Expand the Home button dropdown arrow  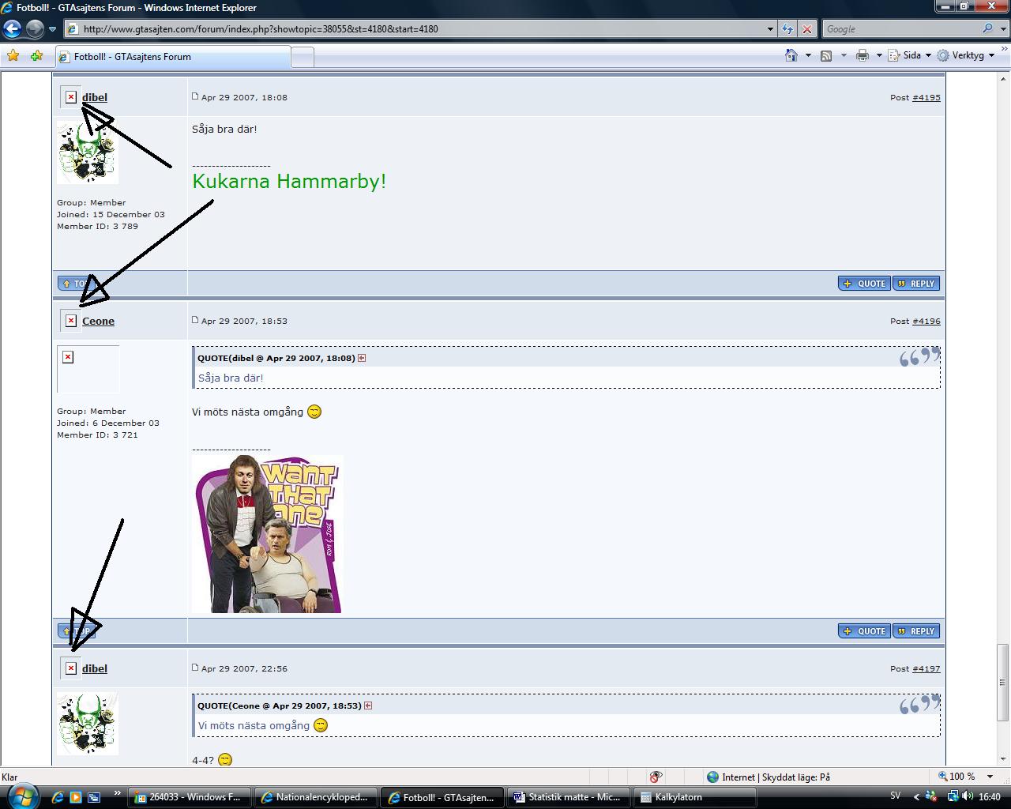point(808,55)
